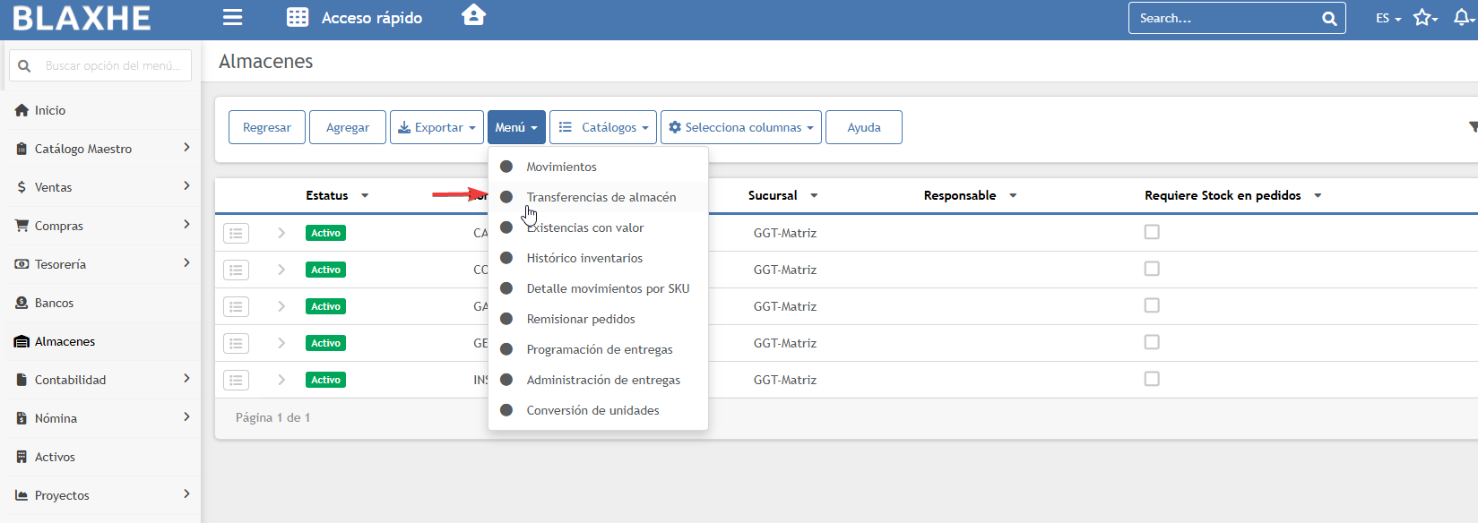Screen dimensions: 1478x523
Task: Click the Compras cart icon
Action: coord(22,226)
